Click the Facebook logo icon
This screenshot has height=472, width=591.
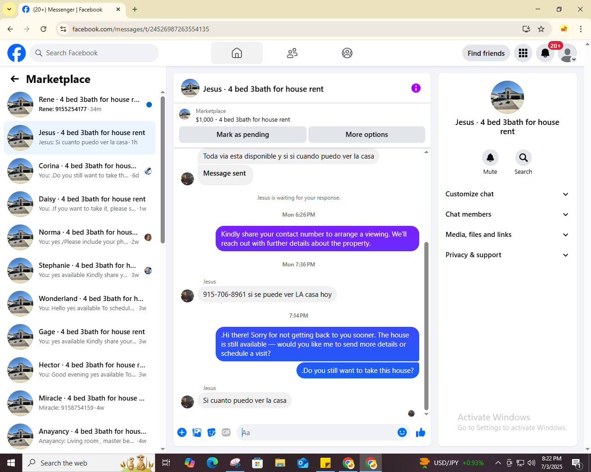click(x=17, y=53)
